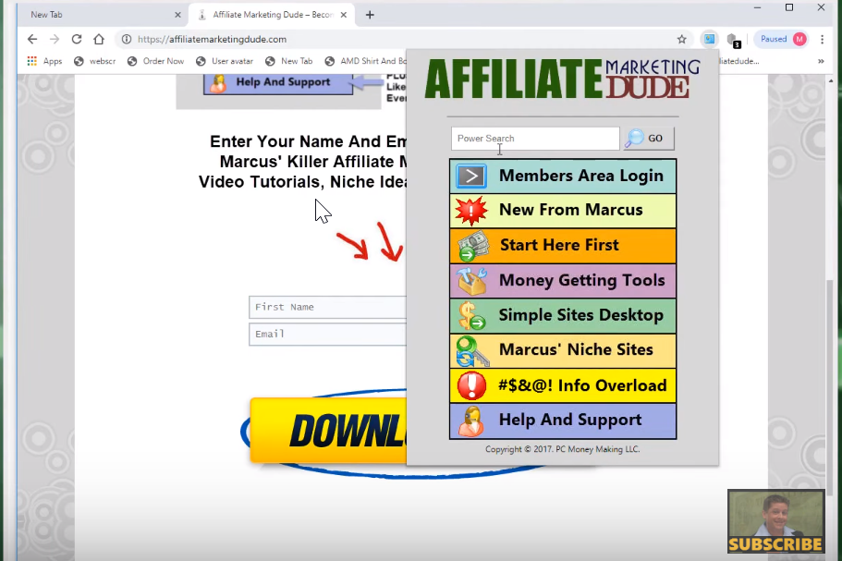Viewport: 842px width, 561px height.
Task: Click the red burst New icon
Action: point(471,211)
